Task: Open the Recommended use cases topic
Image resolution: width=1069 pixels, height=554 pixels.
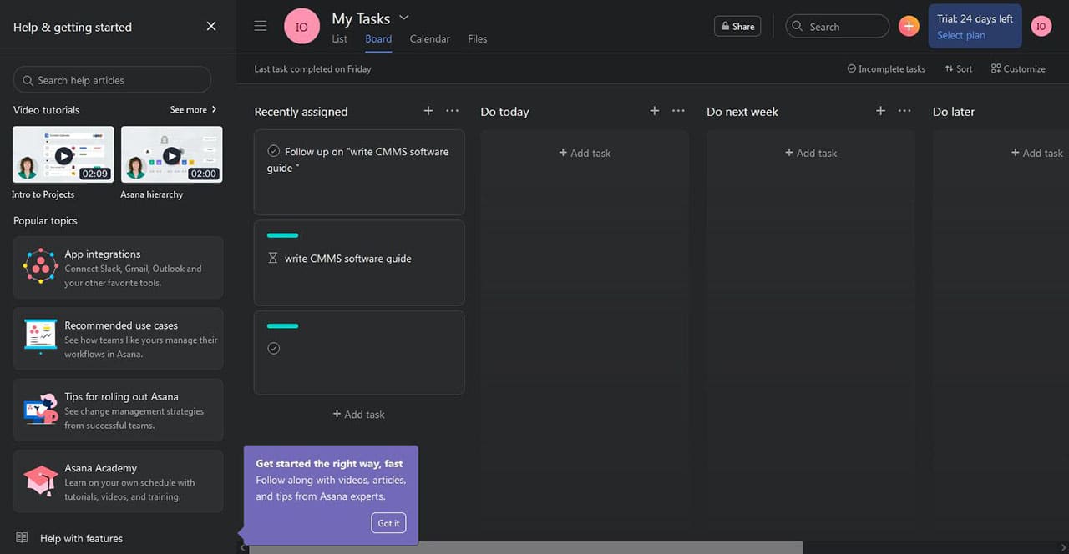Action: tap(118, 339)
